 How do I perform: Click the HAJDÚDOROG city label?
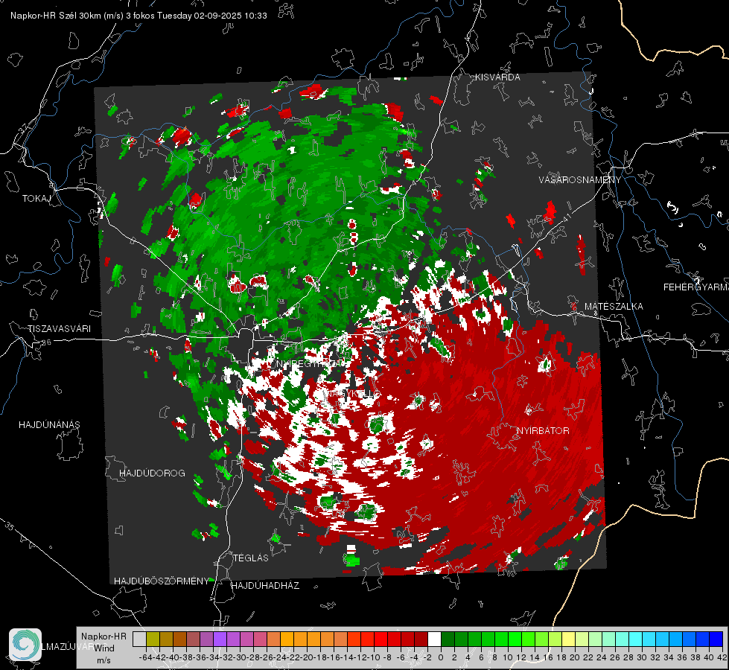152,473
